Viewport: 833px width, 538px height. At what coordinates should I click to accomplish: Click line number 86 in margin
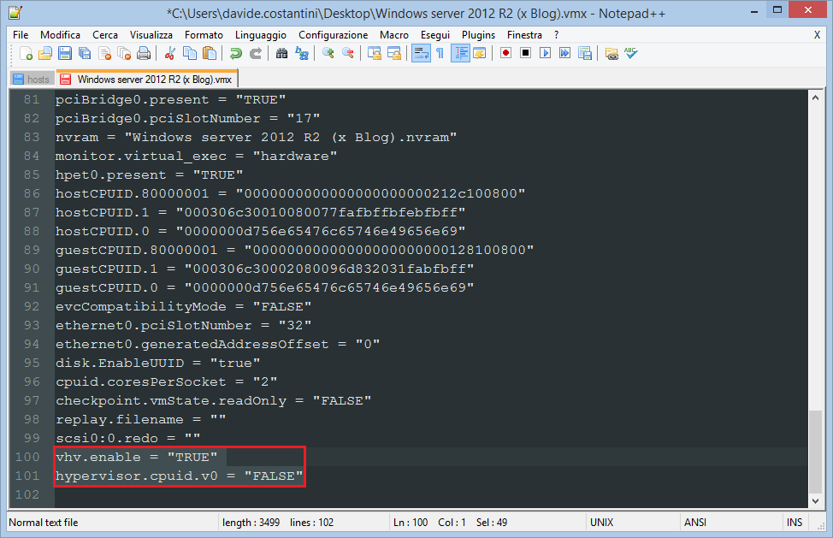pos(32,194)
